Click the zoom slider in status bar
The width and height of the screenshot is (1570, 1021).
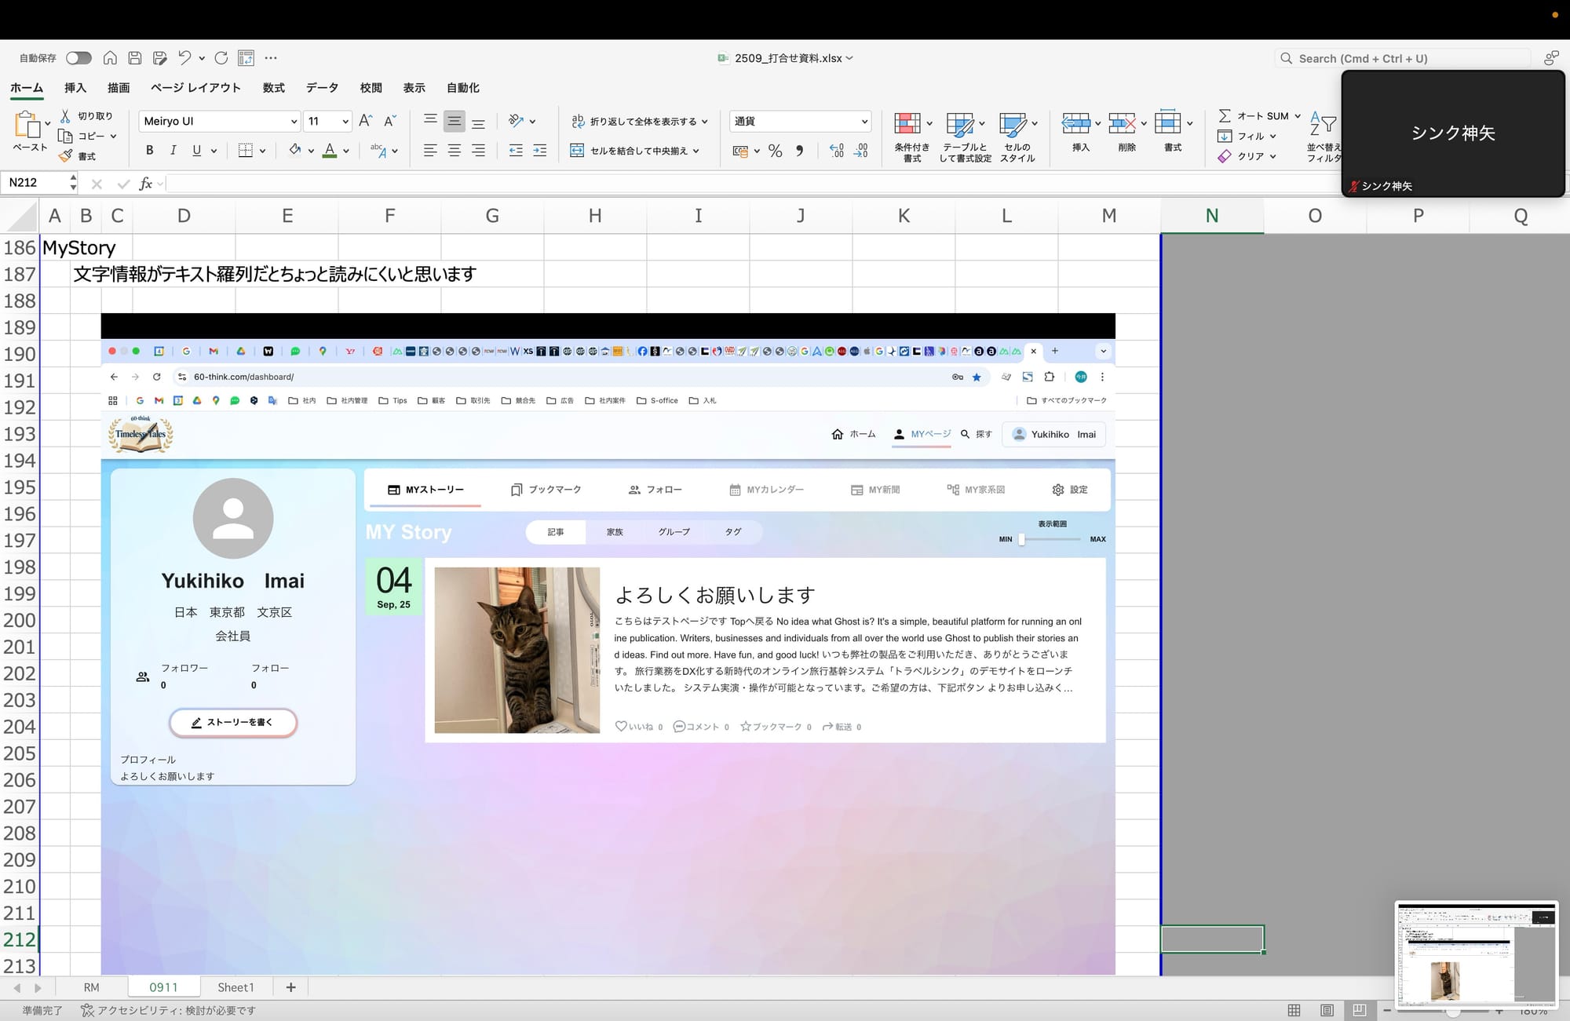[1452, 1012]
